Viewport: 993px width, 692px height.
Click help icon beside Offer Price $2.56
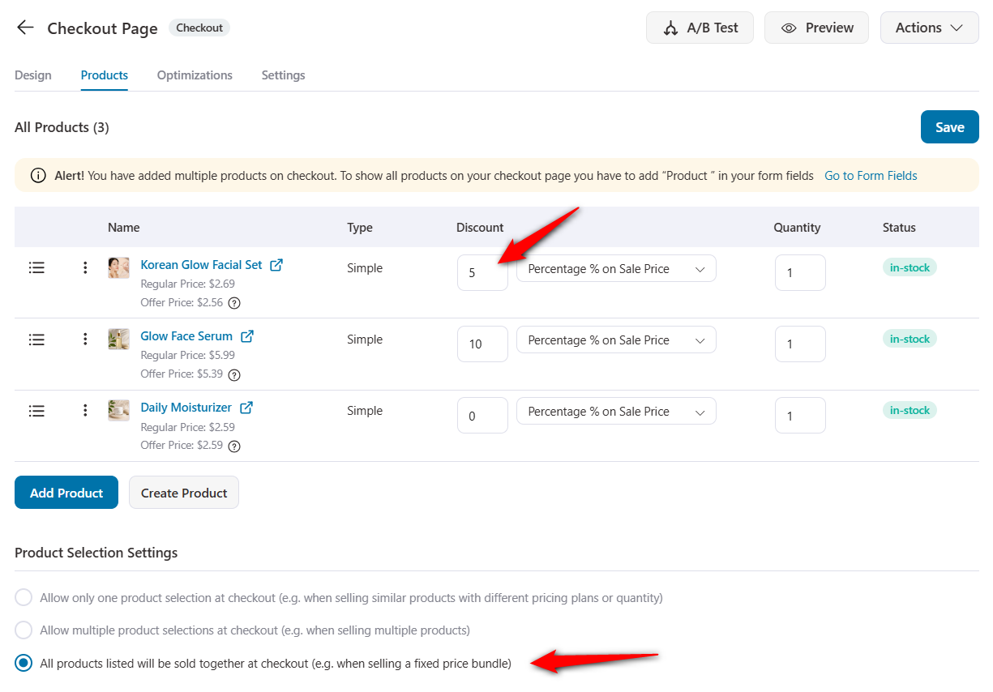tap(234, 303)
